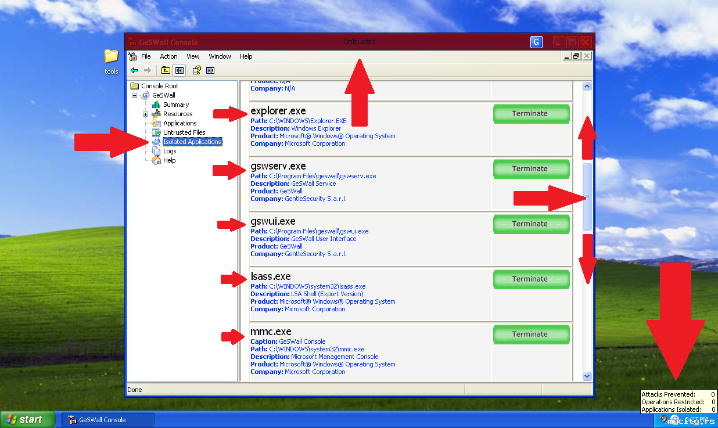Click the blue G button in title bar

pos(536,42)
